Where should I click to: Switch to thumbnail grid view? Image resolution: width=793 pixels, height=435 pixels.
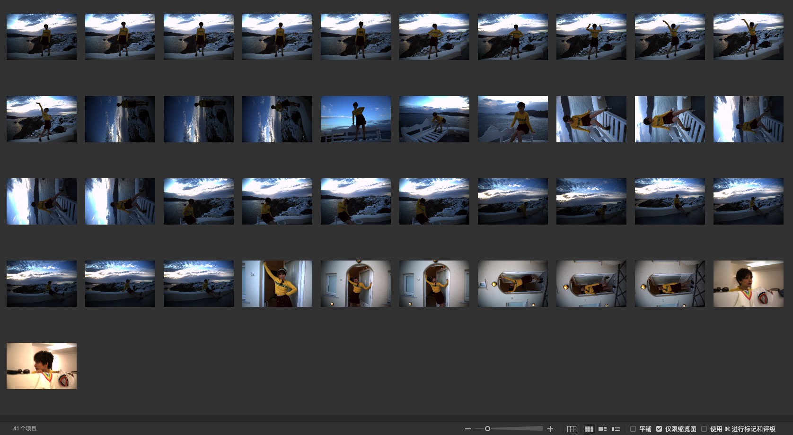[x=589, y=429]
